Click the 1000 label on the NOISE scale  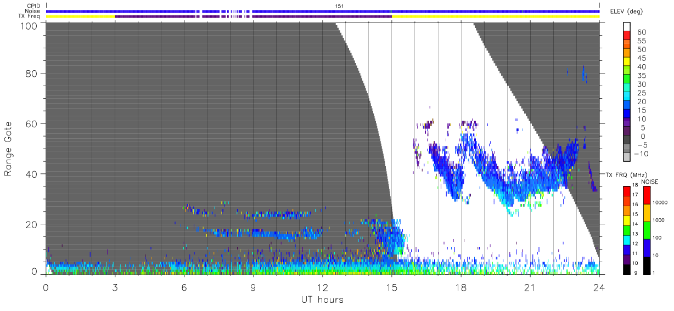(660, 221)
